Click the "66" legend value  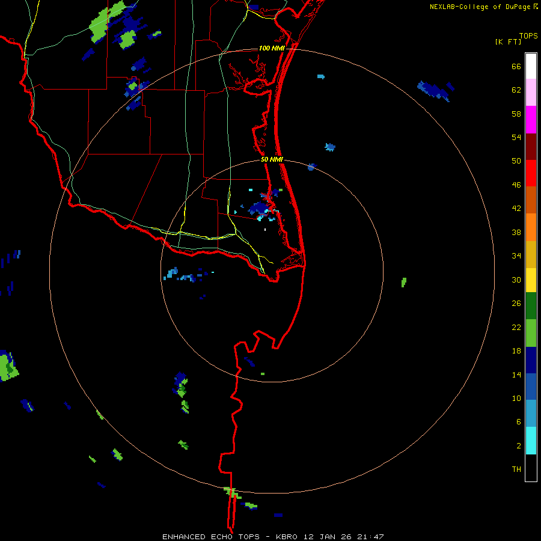tap(516, 66)
